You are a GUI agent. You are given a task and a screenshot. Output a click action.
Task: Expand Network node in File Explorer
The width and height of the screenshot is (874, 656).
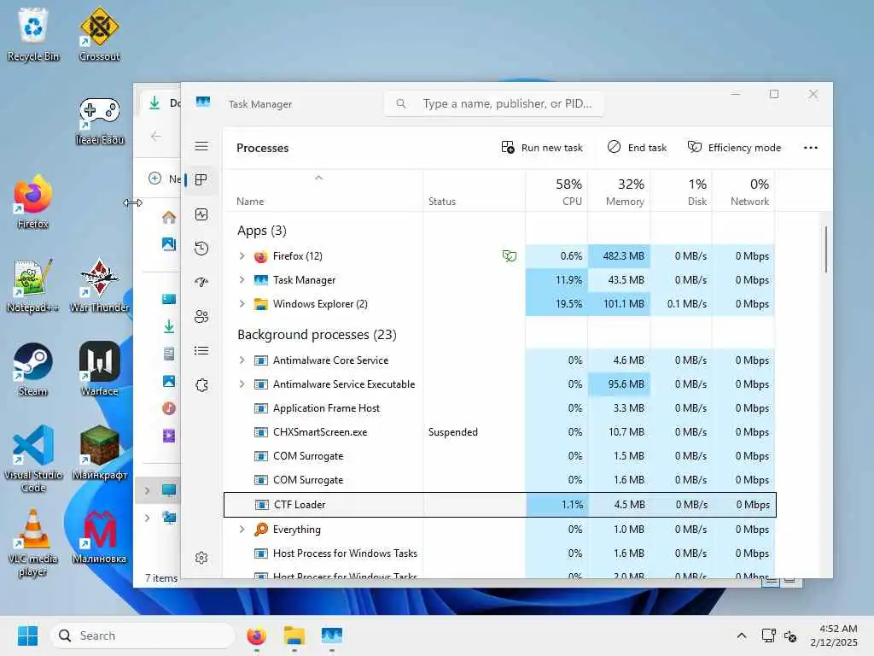pyautogui.click(x=147, y=518)
